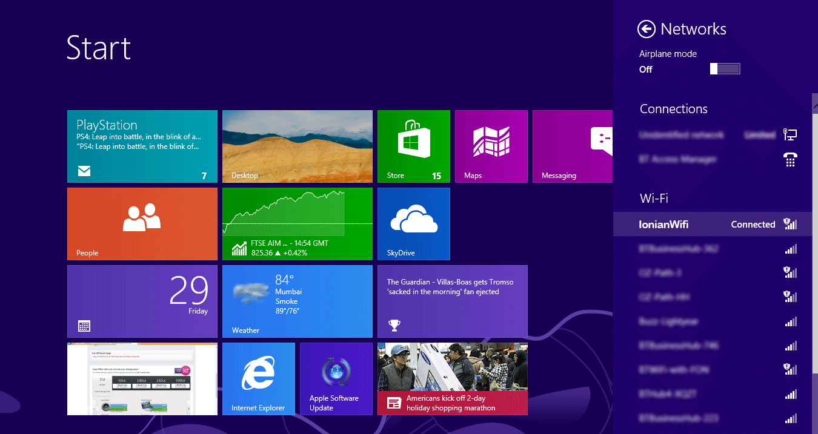Open Apple Software Update tile
818x434 pixels.
[x=336, y=379]
